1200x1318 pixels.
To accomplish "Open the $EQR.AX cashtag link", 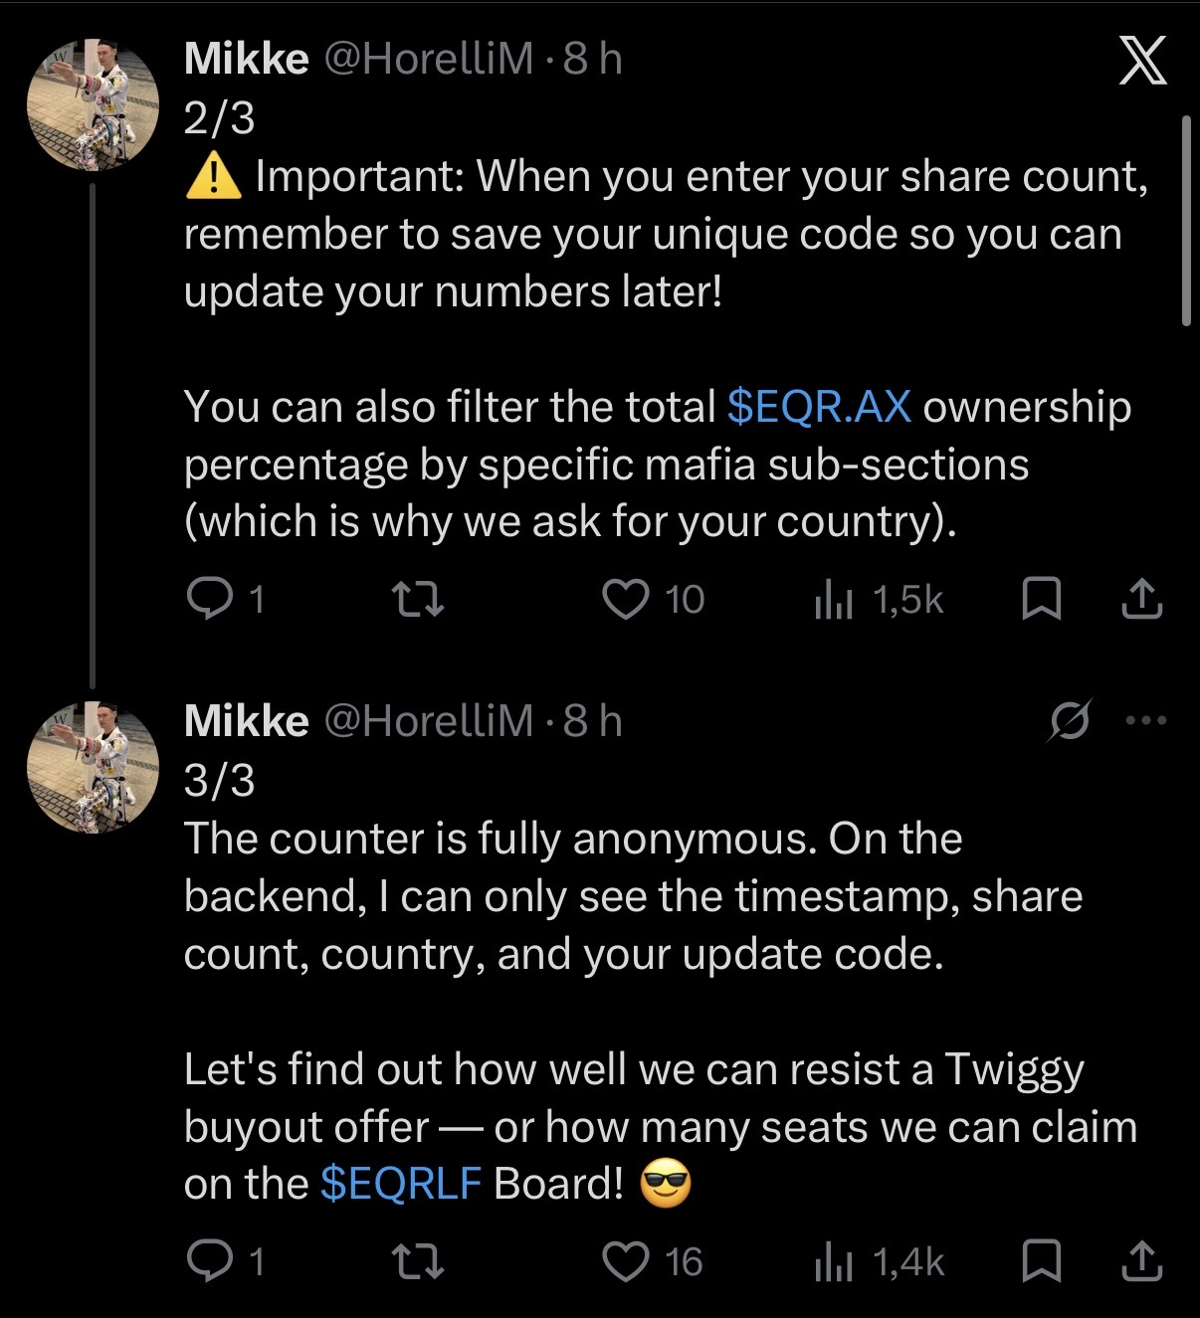I will click(x=819, y=407).
